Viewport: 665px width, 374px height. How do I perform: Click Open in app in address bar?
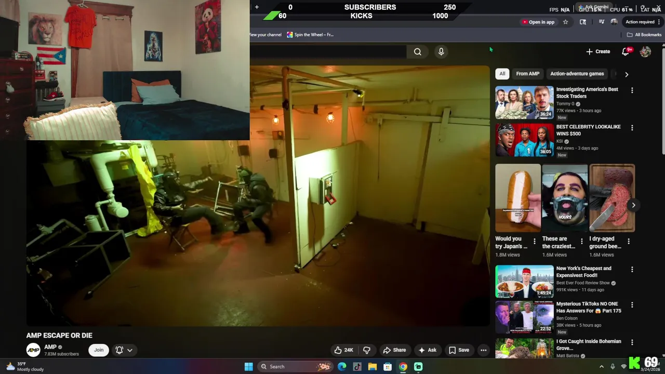(x=538, y=22)
